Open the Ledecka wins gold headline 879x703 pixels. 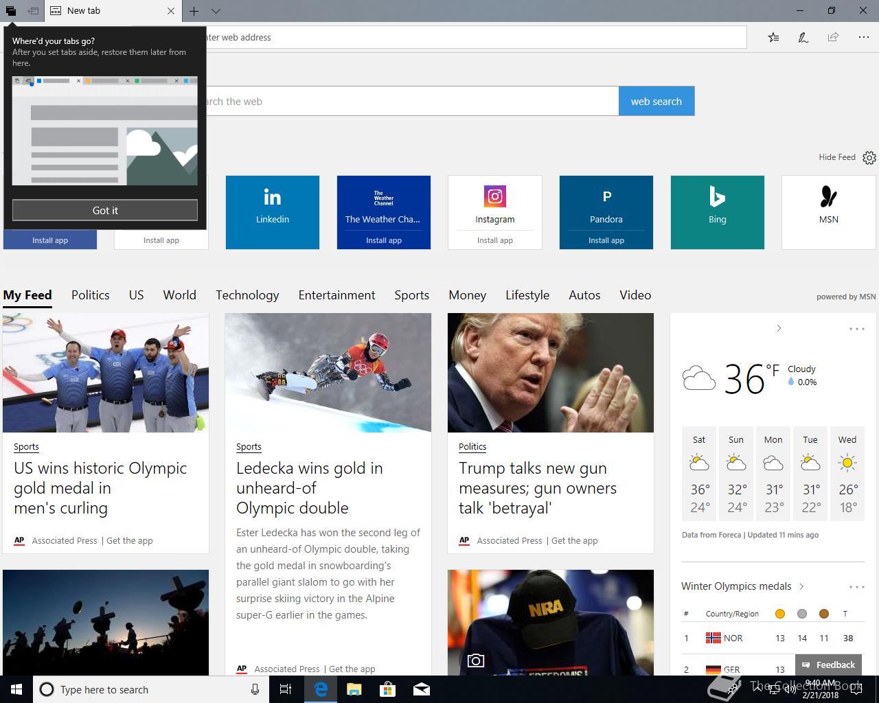pyautogui.click(x=310, y=488)
